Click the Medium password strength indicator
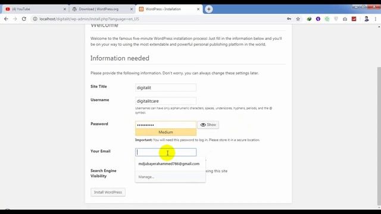This screenshot has height=214, width=381. pos(165,132)
